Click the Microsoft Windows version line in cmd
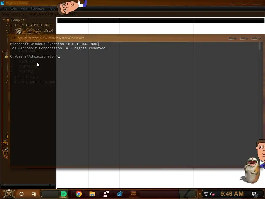This screenshot has height=199, width=265. (55, 44)
